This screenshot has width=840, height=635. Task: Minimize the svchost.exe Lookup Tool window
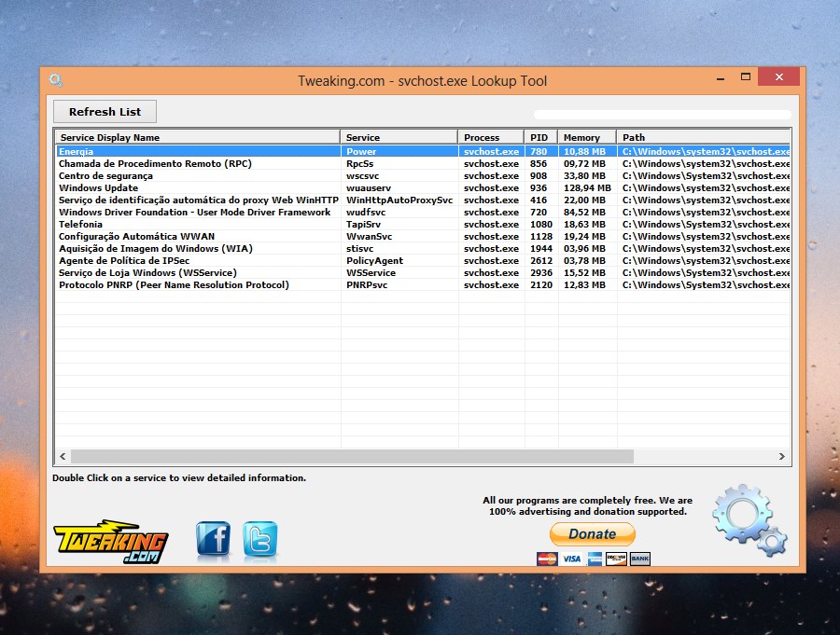pyautogui.click(x=721, y=77)
